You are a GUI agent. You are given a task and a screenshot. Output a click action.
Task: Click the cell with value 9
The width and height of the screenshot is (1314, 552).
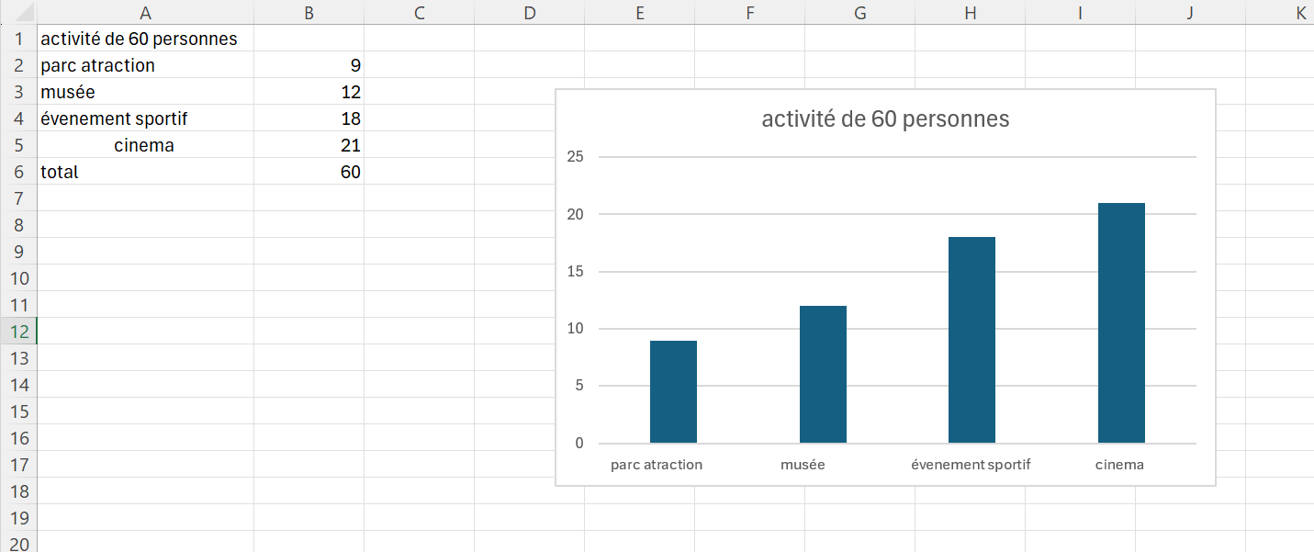pyautogui.click(x=309, y=65)
